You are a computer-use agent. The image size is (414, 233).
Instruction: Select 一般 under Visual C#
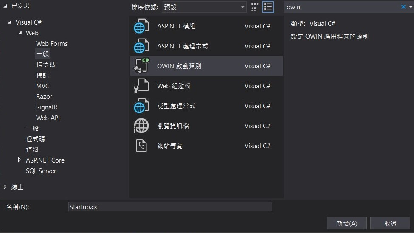(32, 129)
